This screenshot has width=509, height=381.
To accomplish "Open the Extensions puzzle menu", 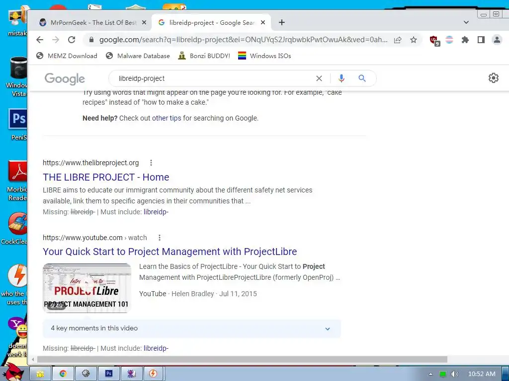I will [x=465, y=40].
